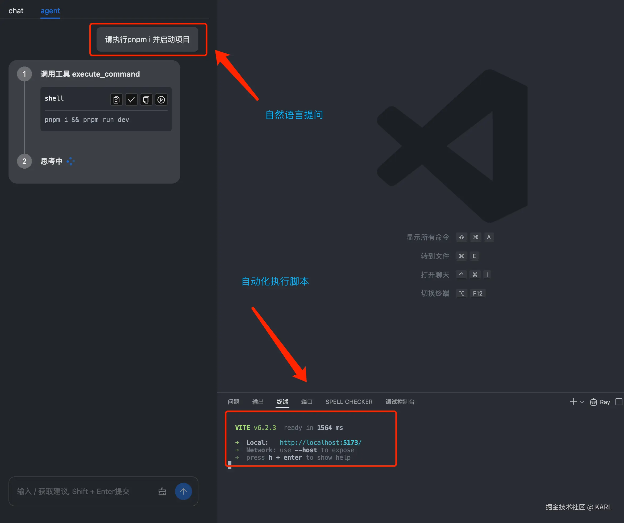
Task: Open the SPELL CHECKER tab
Action: [x=349, y=402]
